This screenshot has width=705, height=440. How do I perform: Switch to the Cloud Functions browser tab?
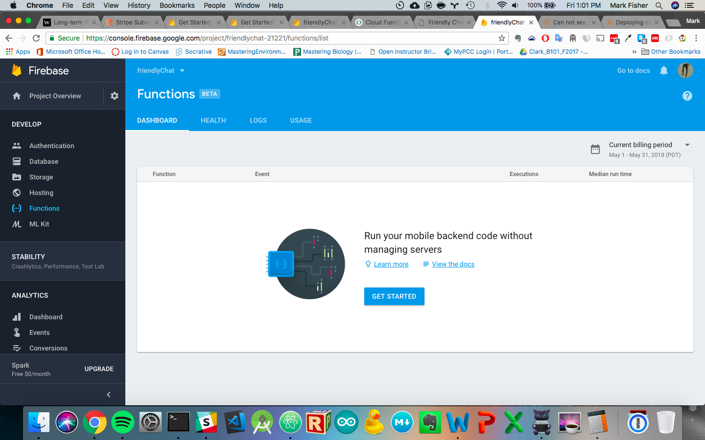click(382, 22)
